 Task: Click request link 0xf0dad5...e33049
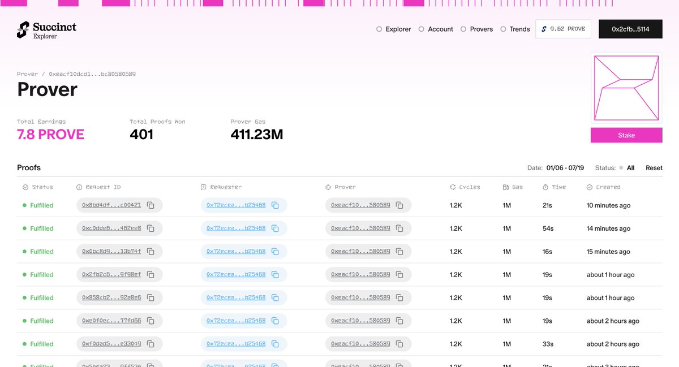tap(111, 344)
